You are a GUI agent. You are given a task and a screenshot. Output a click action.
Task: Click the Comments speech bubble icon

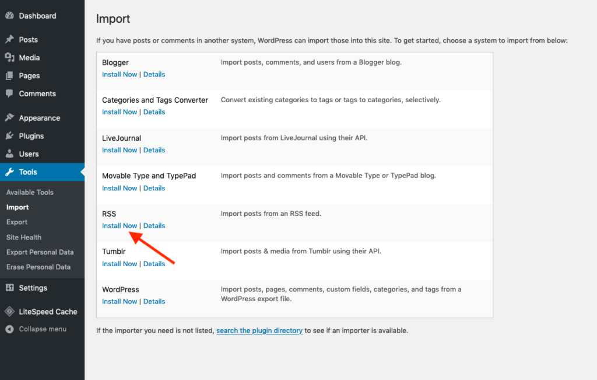click(x=9, y=93)
